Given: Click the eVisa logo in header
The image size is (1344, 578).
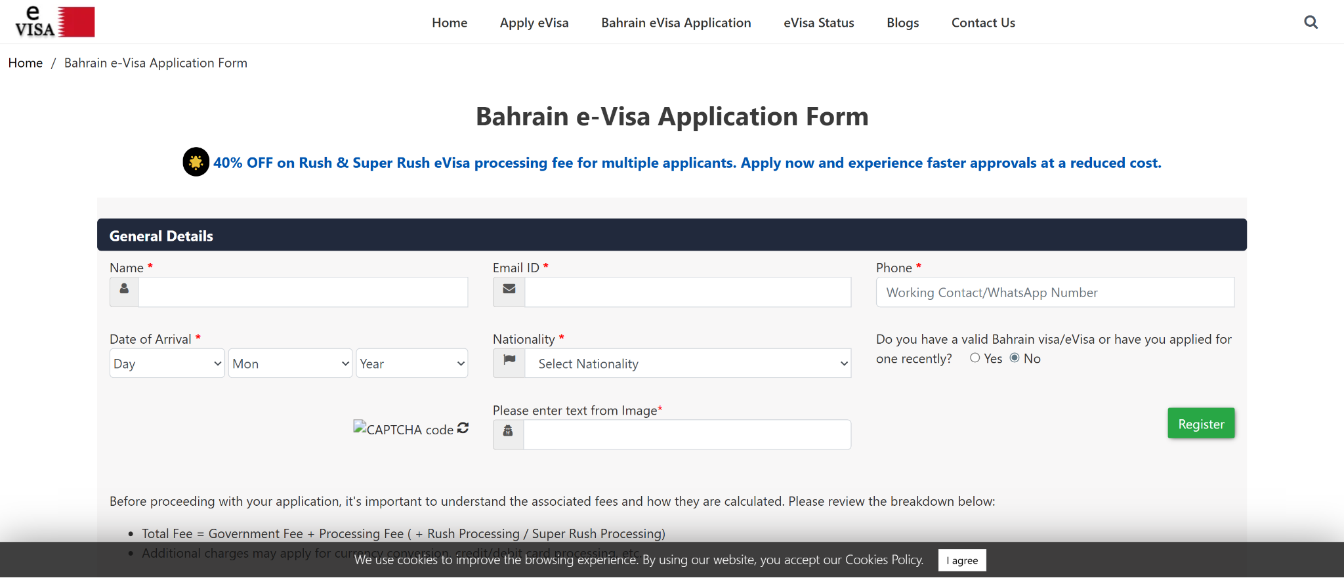Looking at the screenshot, I should click(x=55, y=22).
